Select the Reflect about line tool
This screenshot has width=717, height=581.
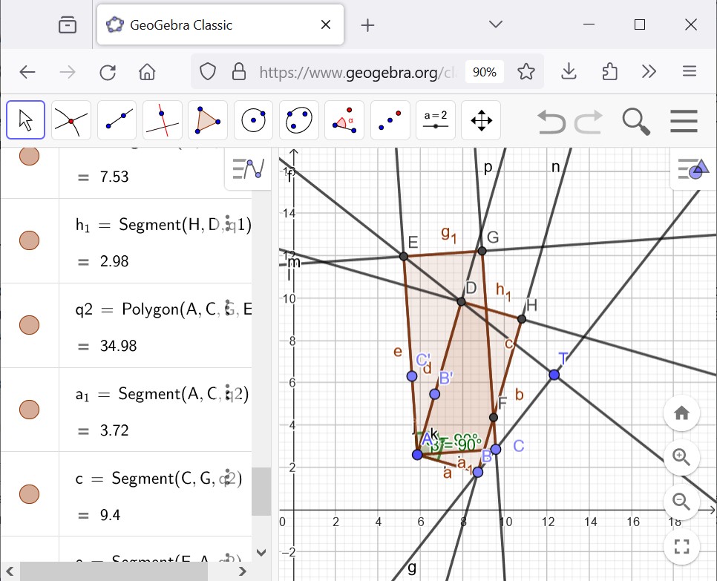tap(390, 119)
